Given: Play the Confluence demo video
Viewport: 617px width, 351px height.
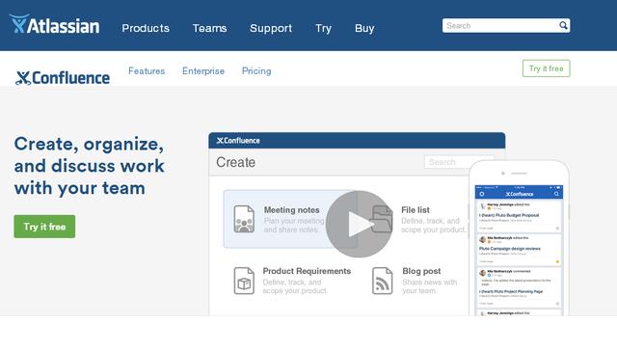Looking at the screenshot, I should [x=359, y=224].
